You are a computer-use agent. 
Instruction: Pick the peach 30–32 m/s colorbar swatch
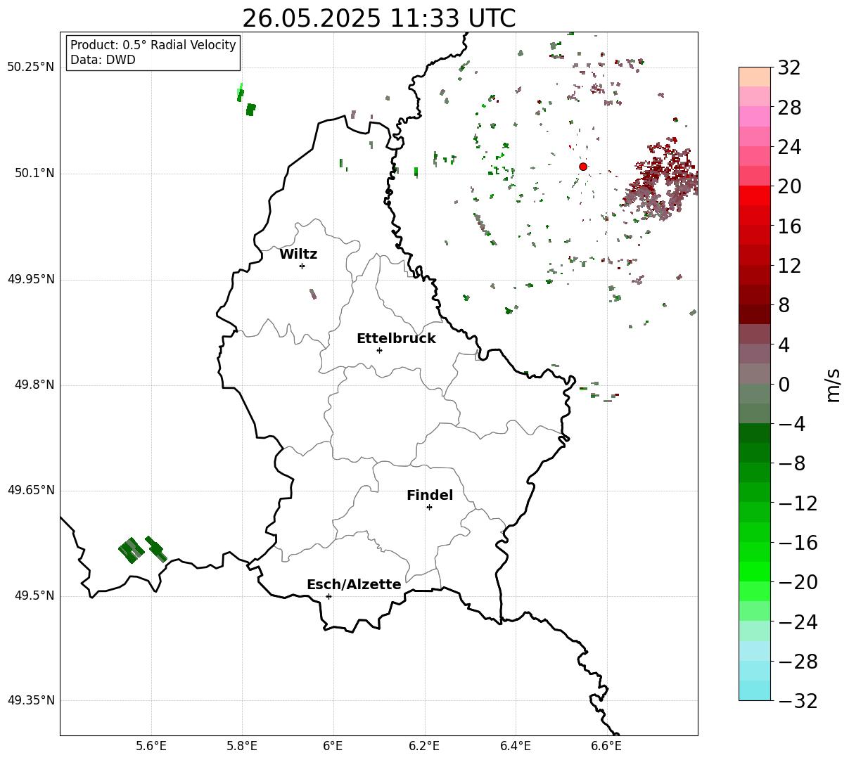tap(755, 77)
